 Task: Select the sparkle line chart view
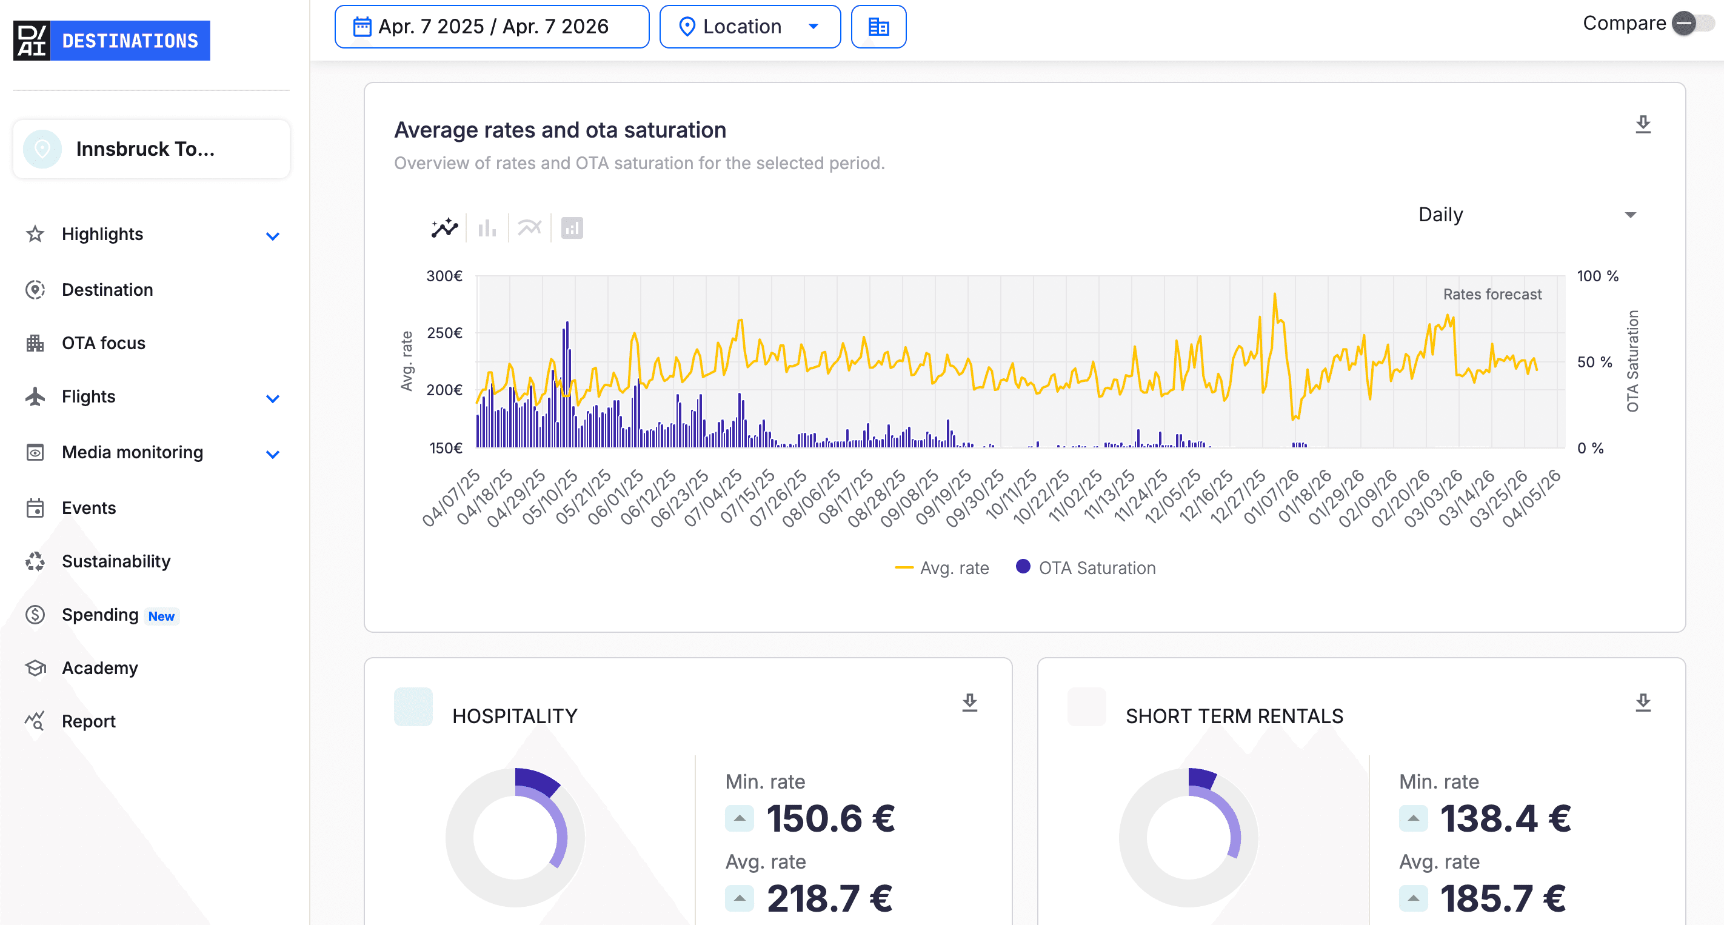click(444, 229)
